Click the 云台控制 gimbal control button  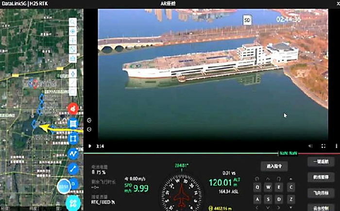(x=321, y=208)
